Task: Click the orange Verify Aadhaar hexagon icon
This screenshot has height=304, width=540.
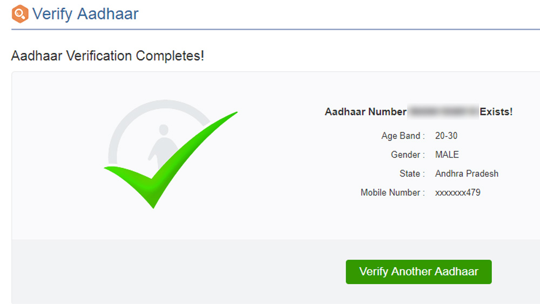Action: point(20,13)
